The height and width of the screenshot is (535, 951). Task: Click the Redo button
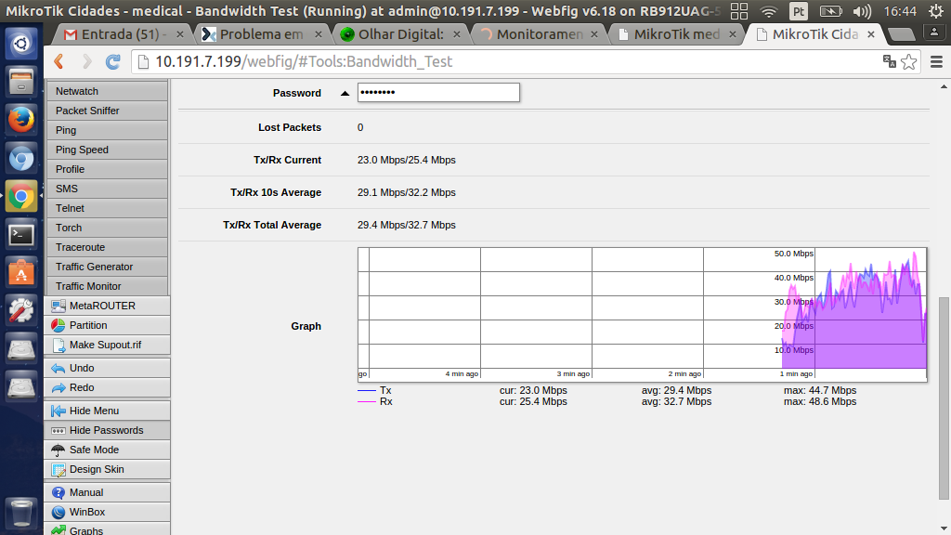[x=107, y=387]
